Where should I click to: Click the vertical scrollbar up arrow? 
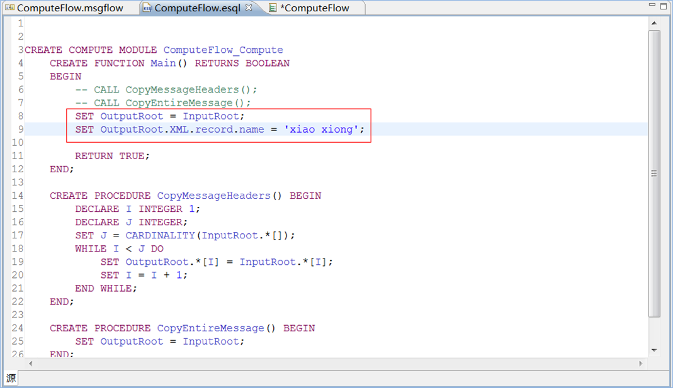coord(654,23)
